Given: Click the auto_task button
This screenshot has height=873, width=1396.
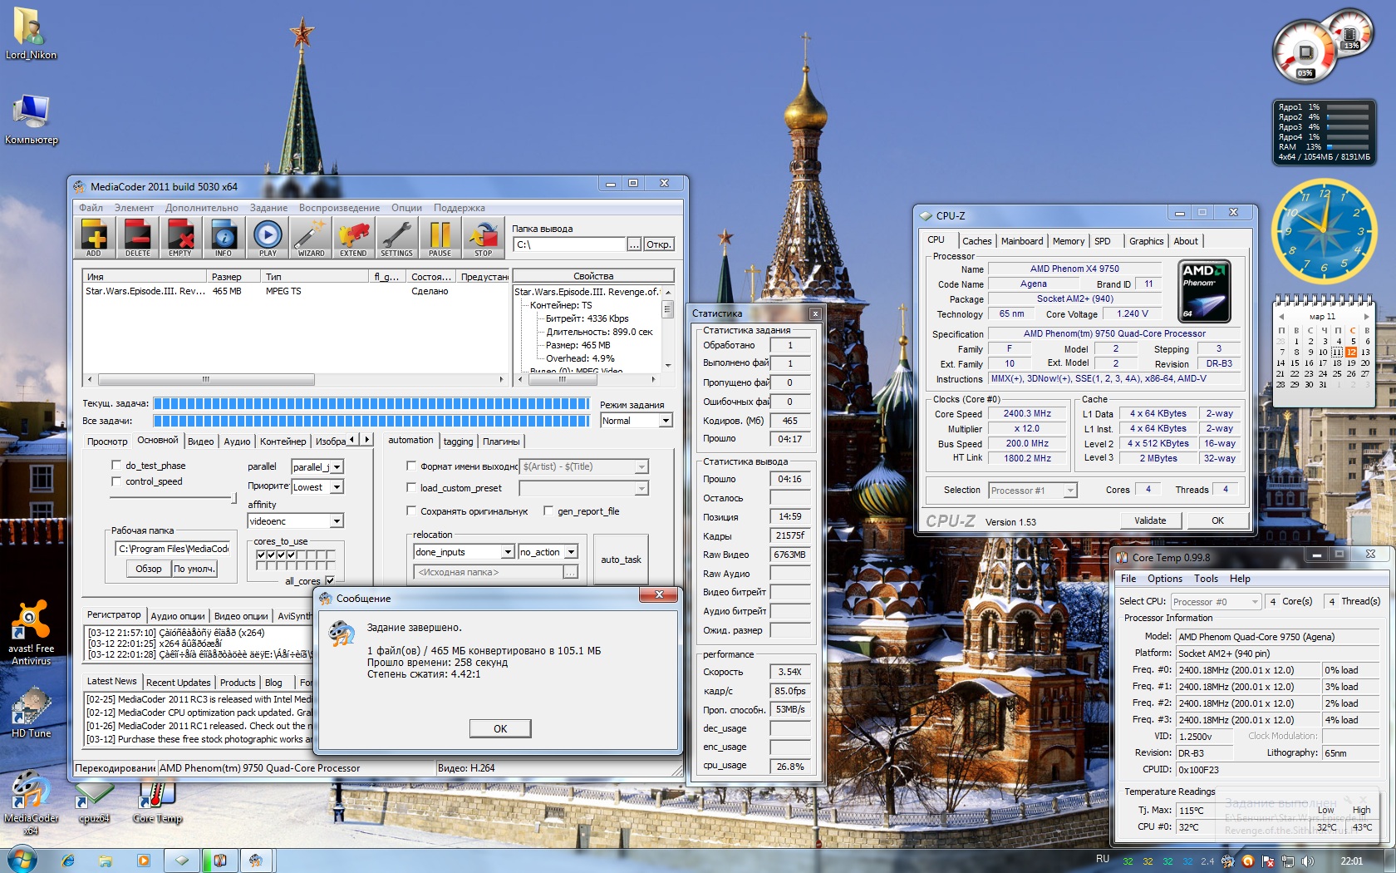Looking at the screenshot, I should [x=621, y=560].
